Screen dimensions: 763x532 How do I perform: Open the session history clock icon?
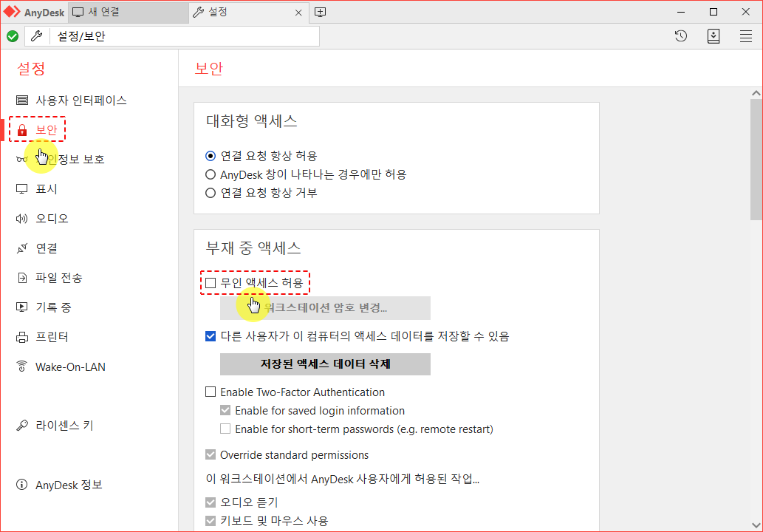pos(681,36)
